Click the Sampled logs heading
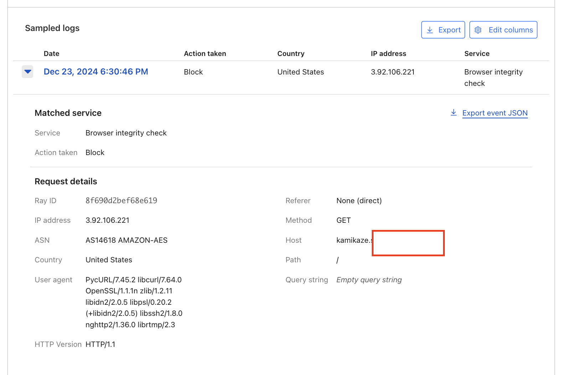Viewport: 561px width, 375px height. coord(52,28)
